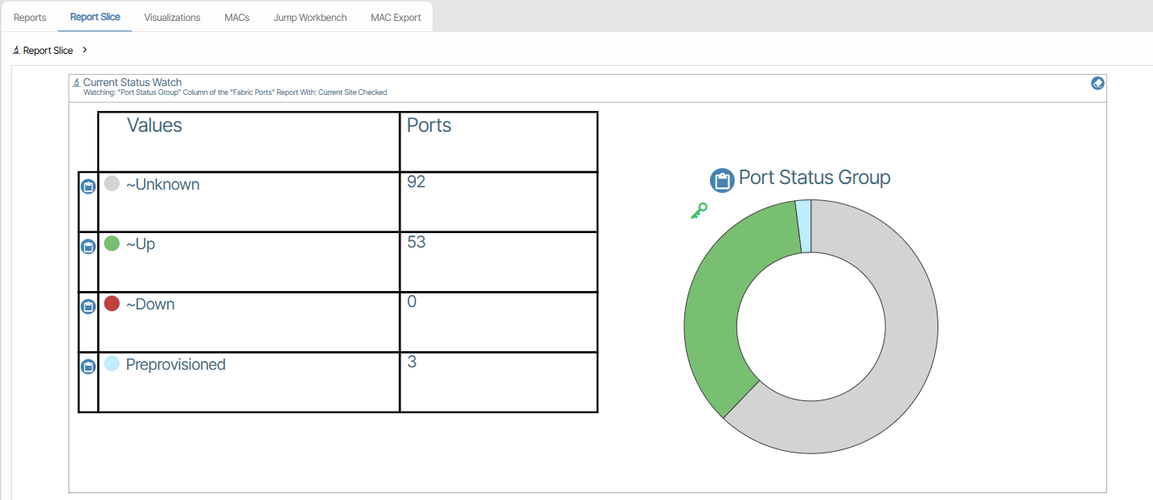1153x500 pixels.
Task: Open the Reports tab
Action: tap(30, 17)
